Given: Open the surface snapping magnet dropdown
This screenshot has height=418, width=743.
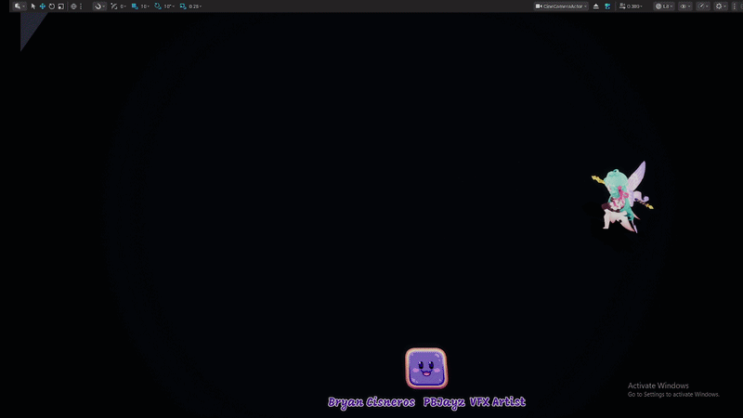Looking at the screenshot, I should pos(99,7).
